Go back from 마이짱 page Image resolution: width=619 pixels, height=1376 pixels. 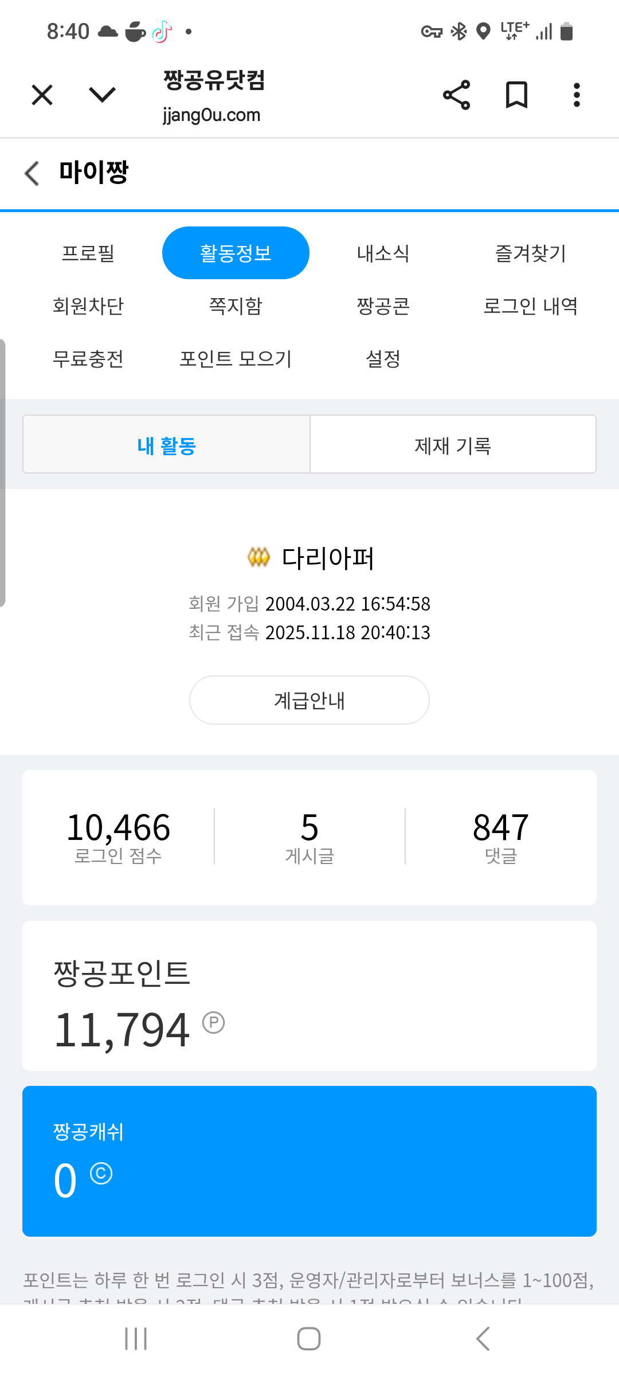point(33,173)
